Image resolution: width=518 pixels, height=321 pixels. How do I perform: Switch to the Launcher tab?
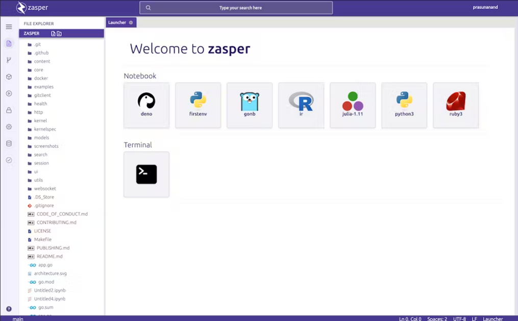[x=117, y=22]
